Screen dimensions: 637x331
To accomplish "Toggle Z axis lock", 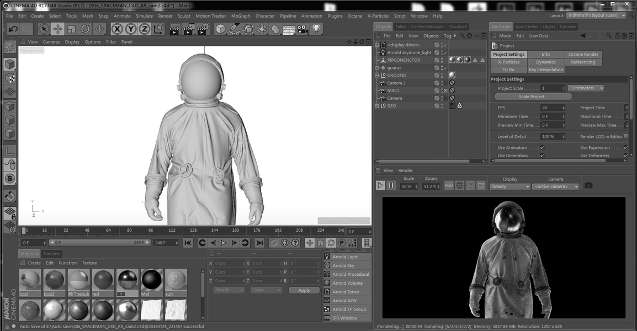I will point(145,29).
